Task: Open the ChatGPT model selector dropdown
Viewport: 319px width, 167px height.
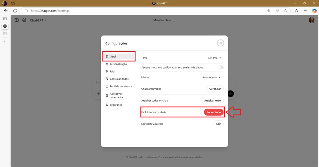Action: point(39,20)
